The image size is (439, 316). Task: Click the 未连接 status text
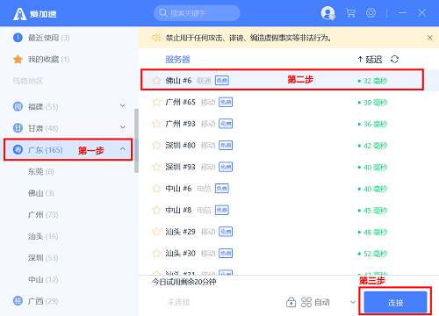coord(178,302)
